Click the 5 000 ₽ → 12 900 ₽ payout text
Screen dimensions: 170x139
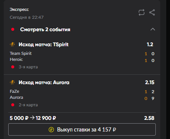(33, 118)
